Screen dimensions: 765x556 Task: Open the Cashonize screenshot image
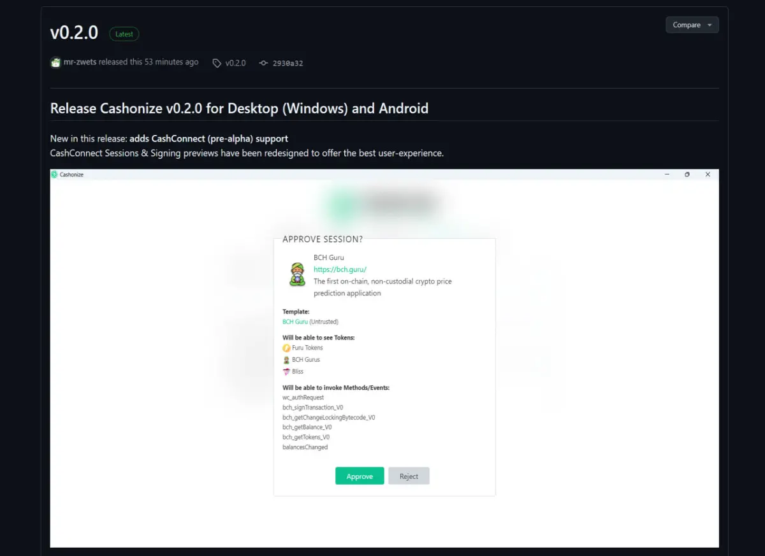pyautogui.click(x=384, y=358)
